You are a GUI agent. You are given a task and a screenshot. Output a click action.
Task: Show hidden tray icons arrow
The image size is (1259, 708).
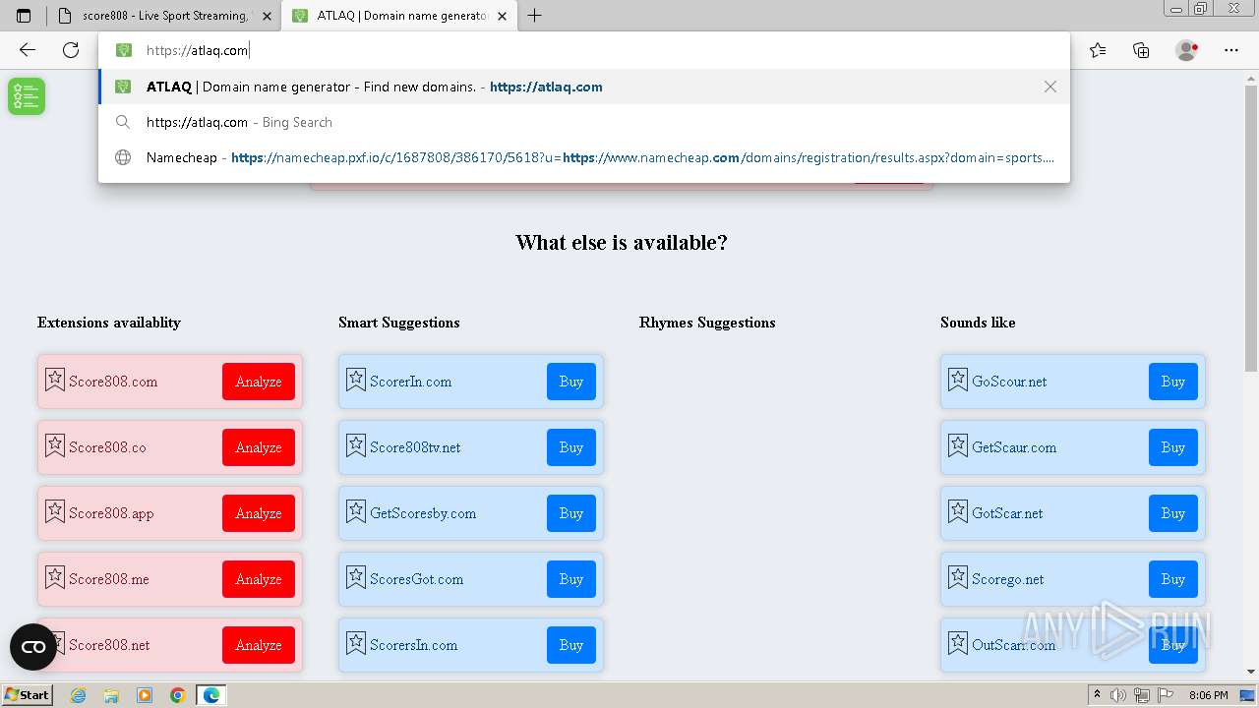click(x=1097, y=695)
